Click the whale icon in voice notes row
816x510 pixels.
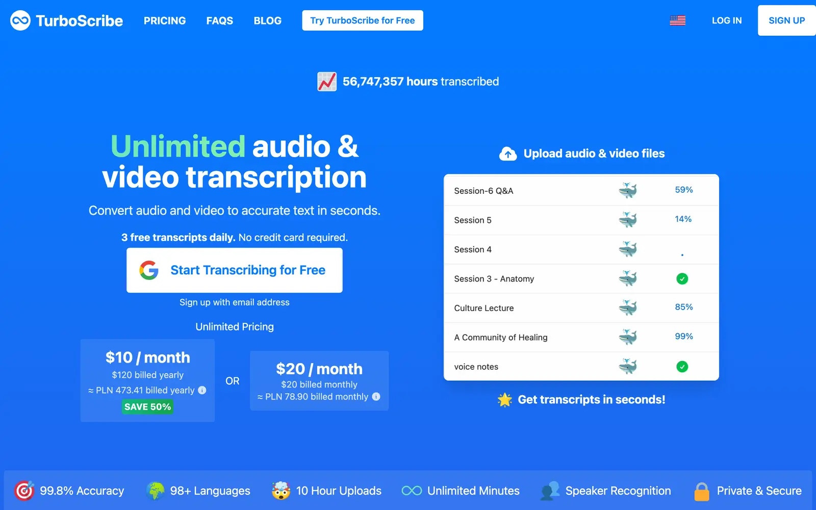point(628,367)
